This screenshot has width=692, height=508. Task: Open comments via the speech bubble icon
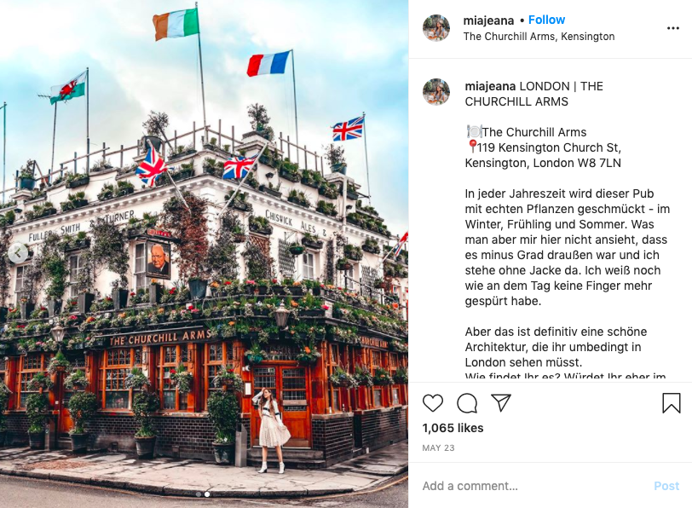(467, 403)
